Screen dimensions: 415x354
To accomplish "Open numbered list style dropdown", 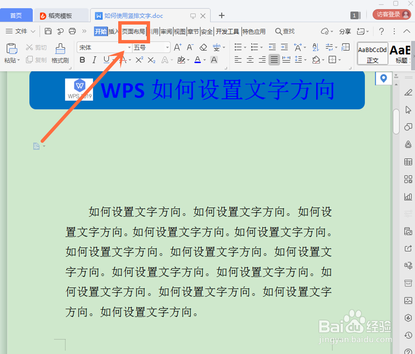I will [261, 48].
